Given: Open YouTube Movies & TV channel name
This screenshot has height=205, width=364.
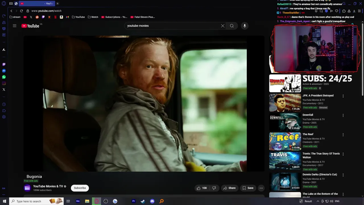Looking at the screenshot, I should 48,186.
